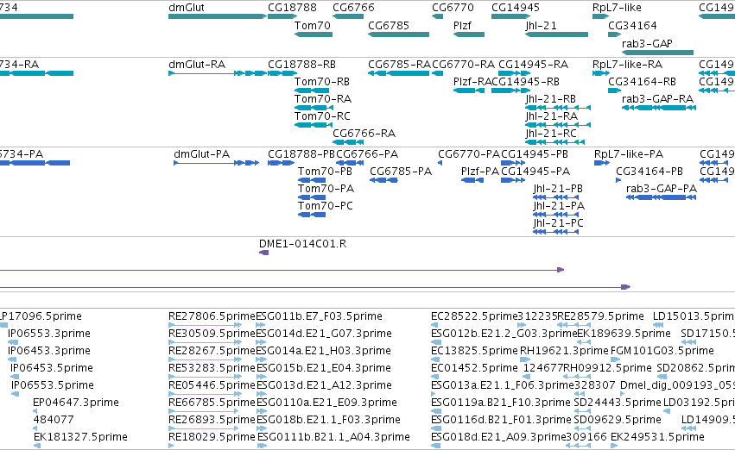This screenshot has width=735, height=450.
Task: Select EST EC28522.5prime
Action: (434, 325)
